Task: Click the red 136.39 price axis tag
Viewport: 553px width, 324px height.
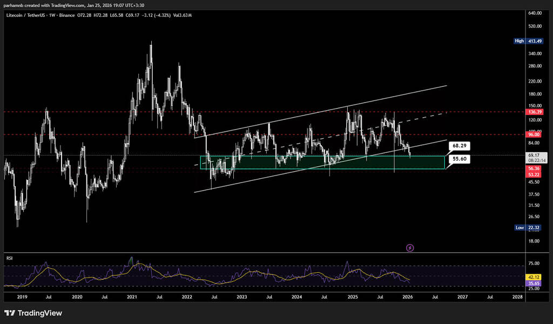Action: 534,112
